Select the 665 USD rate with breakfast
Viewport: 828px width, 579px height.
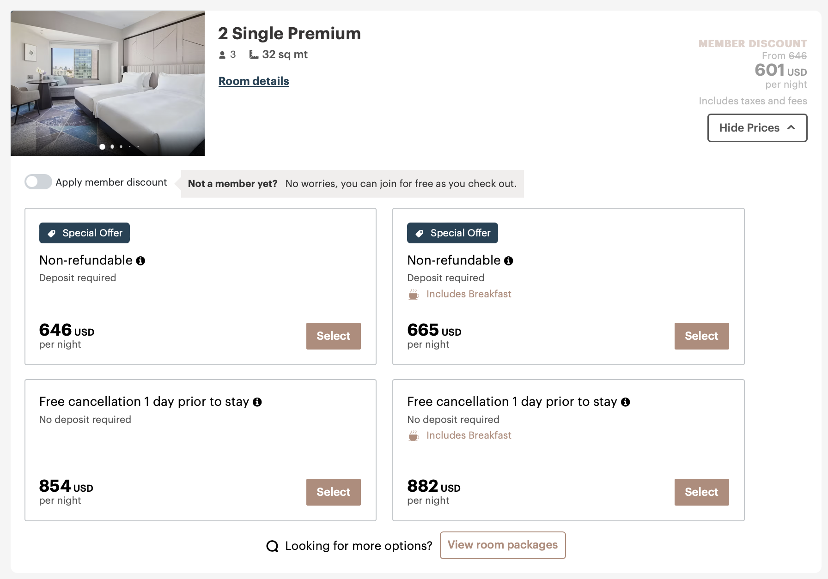point(701,336)
